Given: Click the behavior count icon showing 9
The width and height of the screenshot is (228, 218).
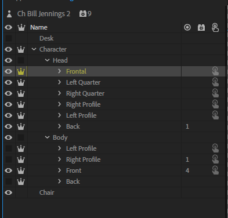Looking at the screenshot, I should 83,14.
